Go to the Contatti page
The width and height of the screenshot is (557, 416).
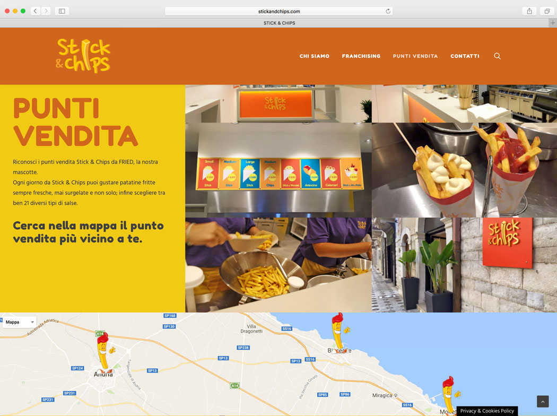465,56
